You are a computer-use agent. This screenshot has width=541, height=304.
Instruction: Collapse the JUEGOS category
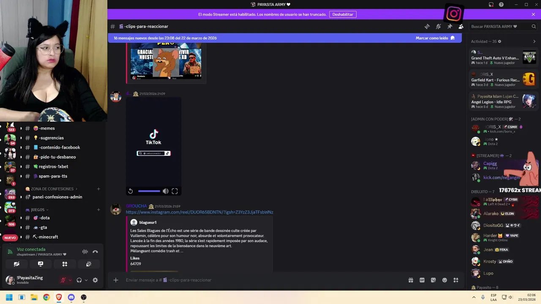click(x=37, y=209)
